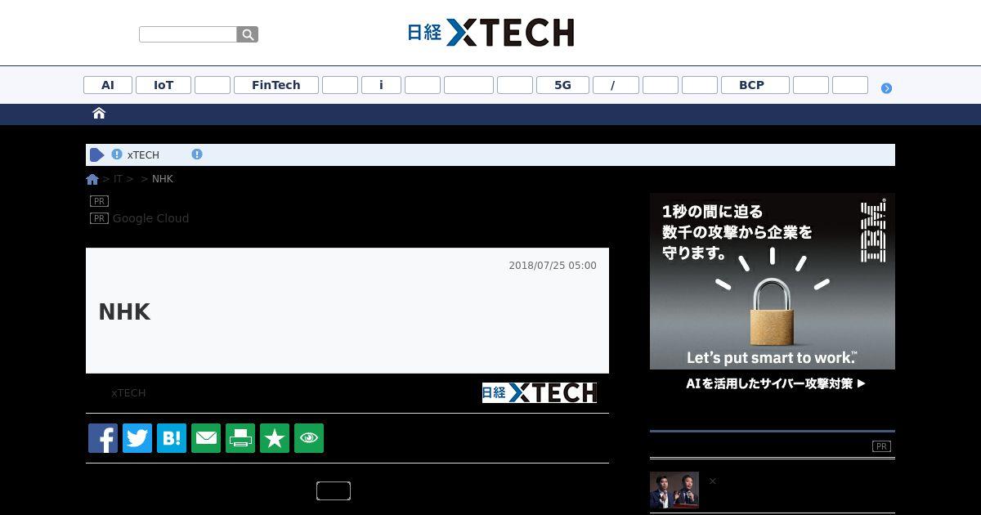The image size is (981, 515).
Task: Click the first PR badge above Google Cloud
Action: [99, 201]
